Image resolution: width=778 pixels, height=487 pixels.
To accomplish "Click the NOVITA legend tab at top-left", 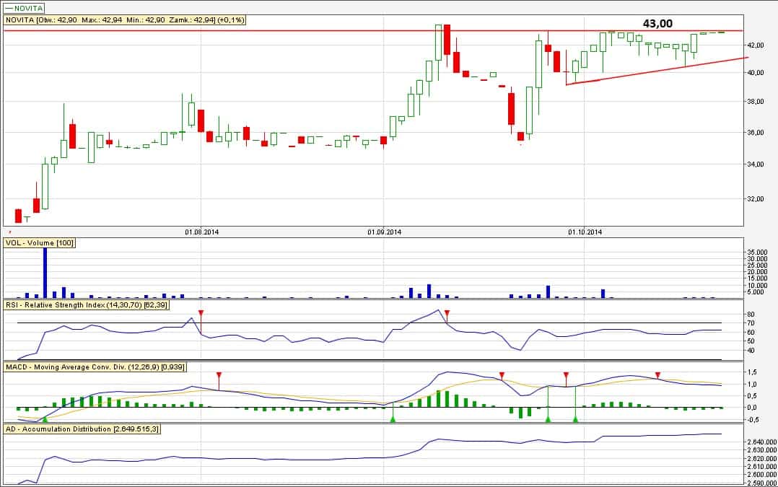I will (x=25, y=8).
